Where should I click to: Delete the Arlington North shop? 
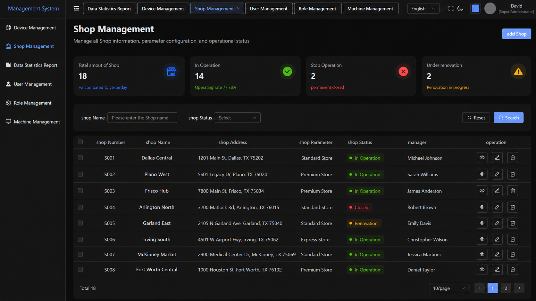(x=513, y=207)
